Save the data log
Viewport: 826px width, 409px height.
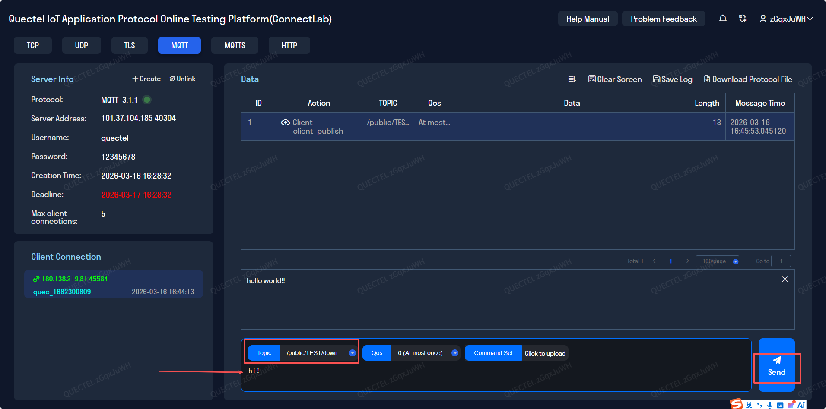(672, 79)
